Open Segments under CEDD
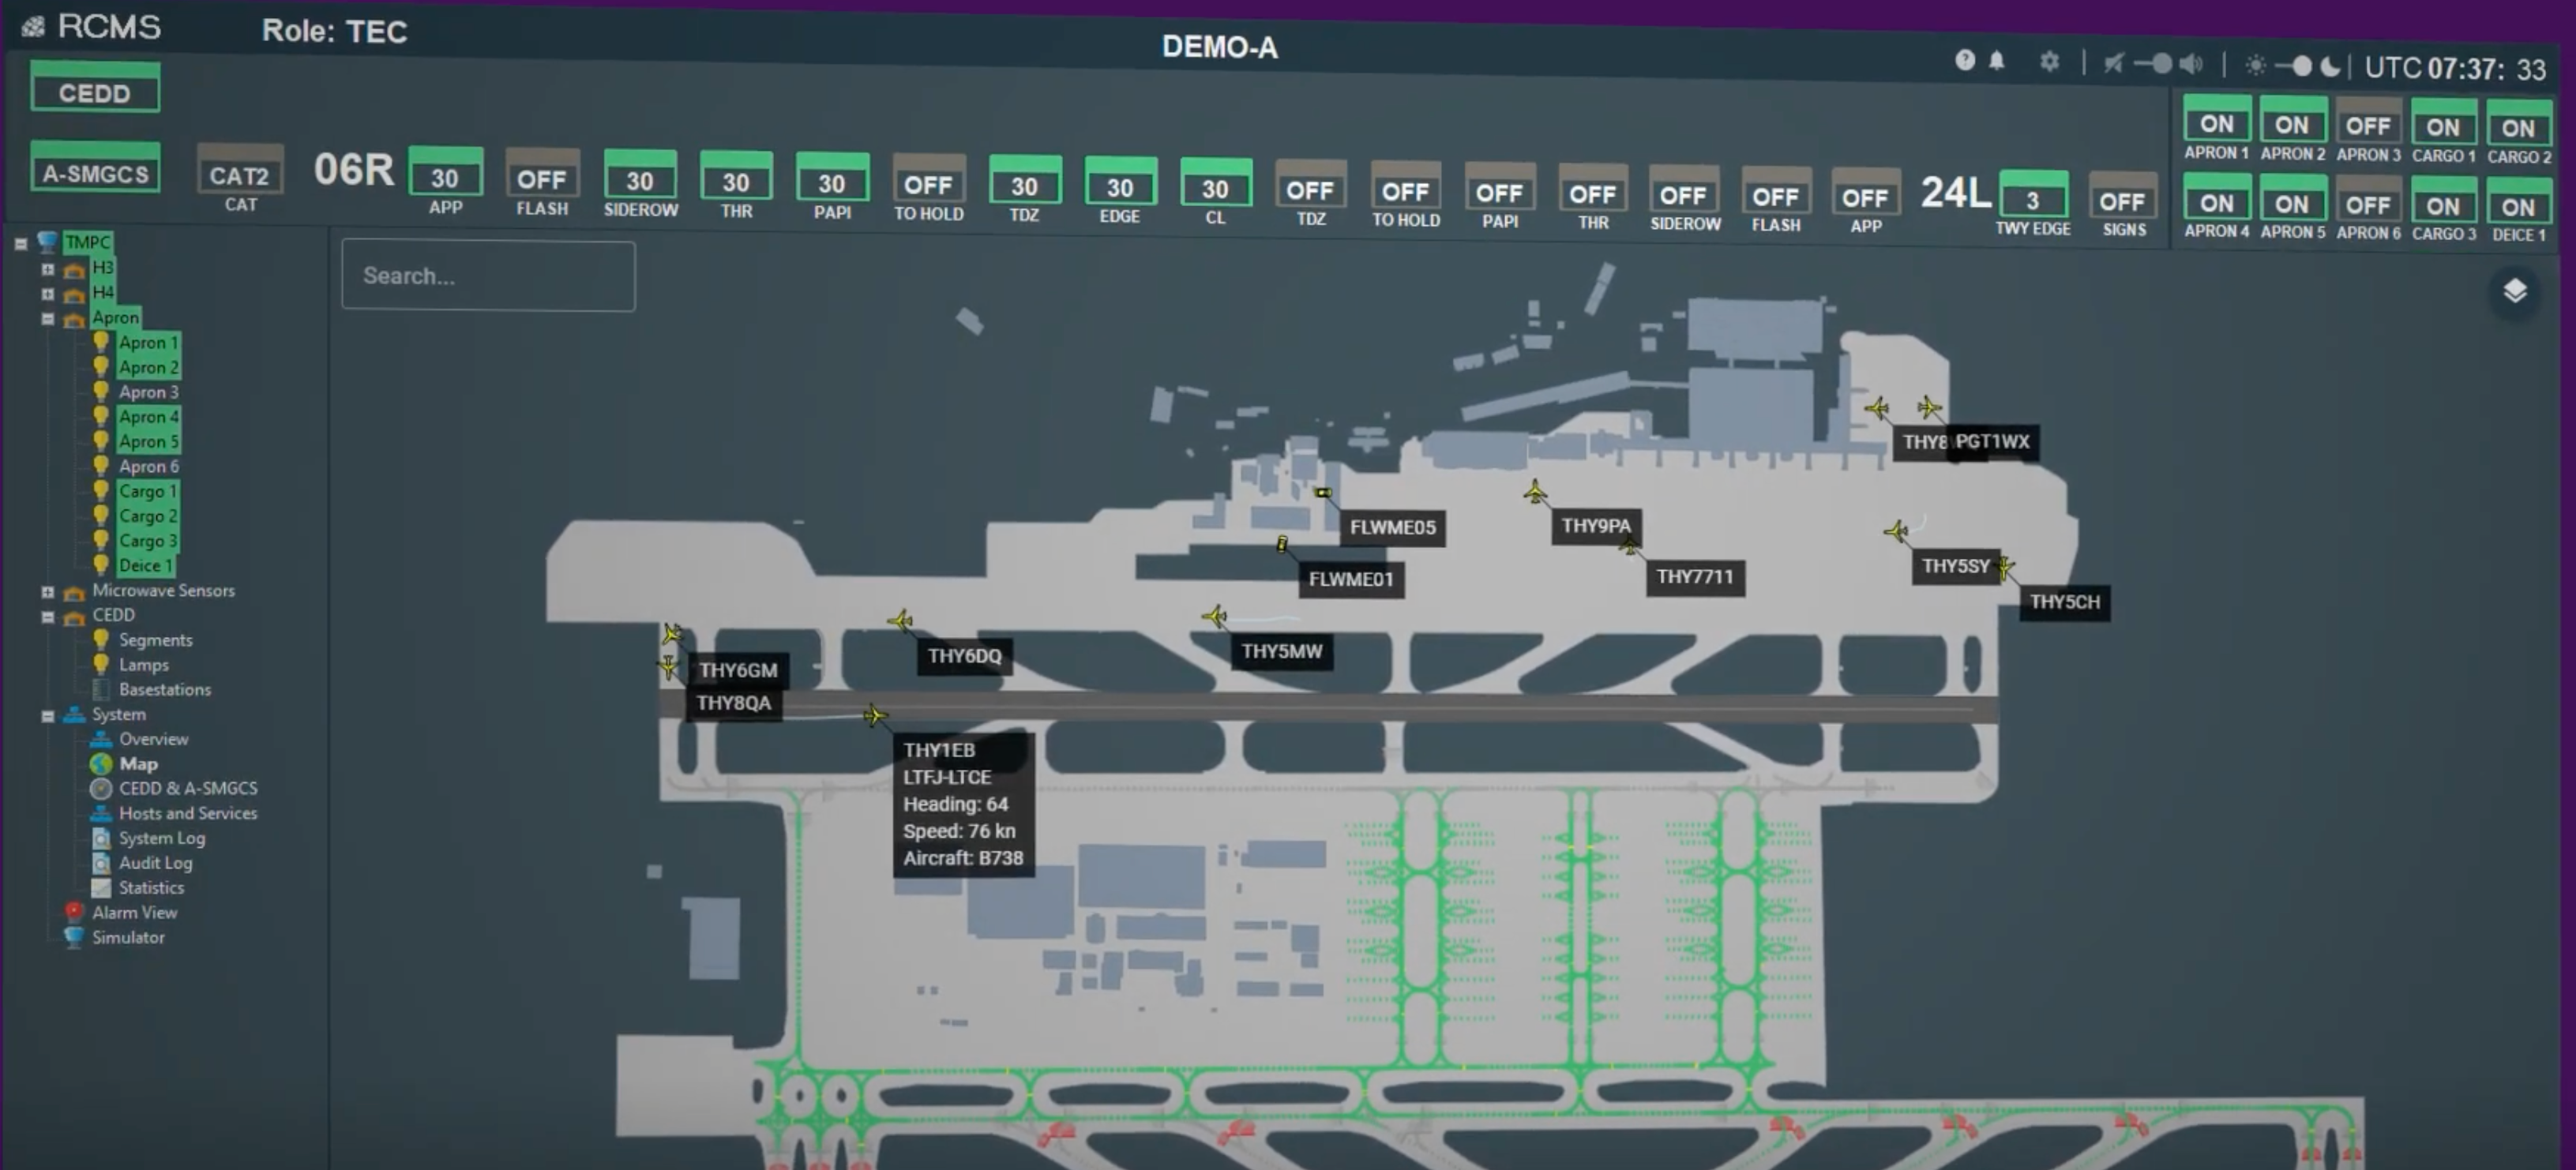This screenshot has height=1170, width=2576. click(156, 640)
